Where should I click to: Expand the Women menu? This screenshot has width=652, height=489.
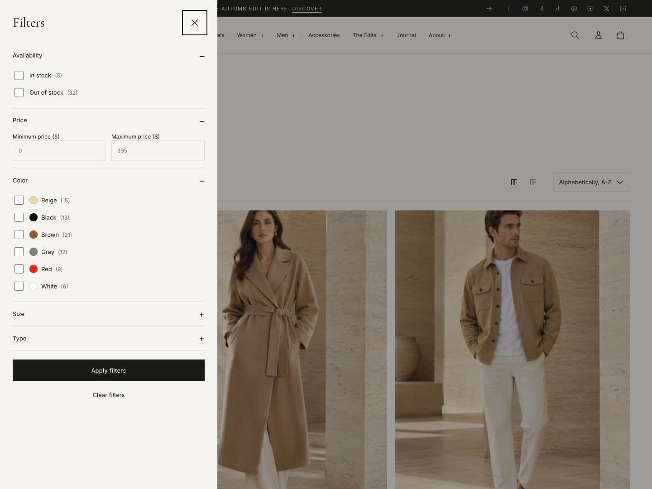250,35
